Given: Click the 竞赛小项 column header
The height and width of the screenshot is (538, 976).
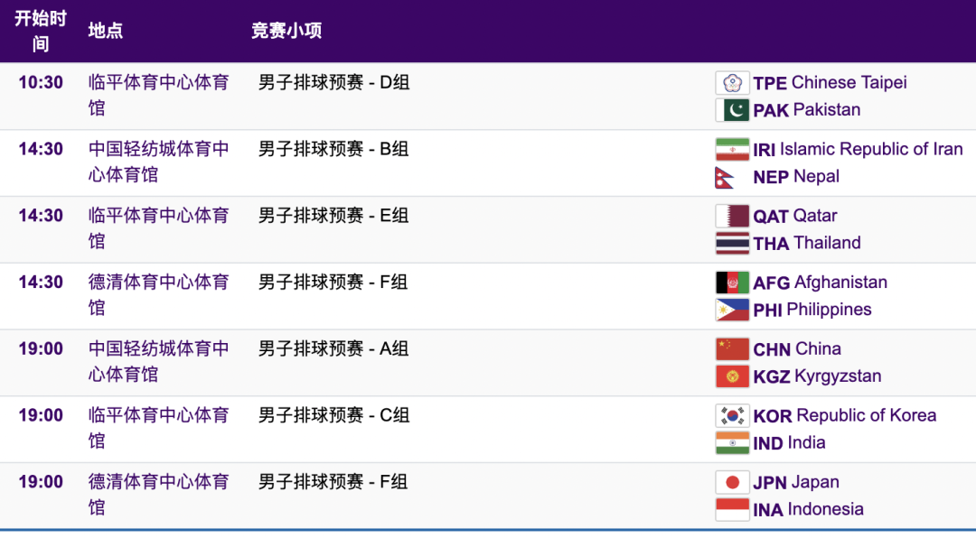Looking at the screenshot, I should click(x=286, y=31).
